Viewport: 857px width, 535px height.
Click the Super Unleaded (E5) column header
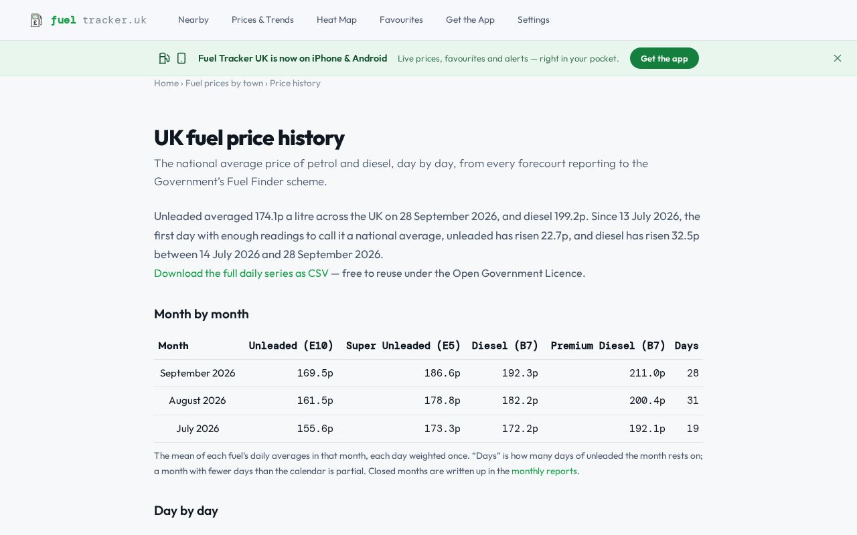(x=403, y=346)
